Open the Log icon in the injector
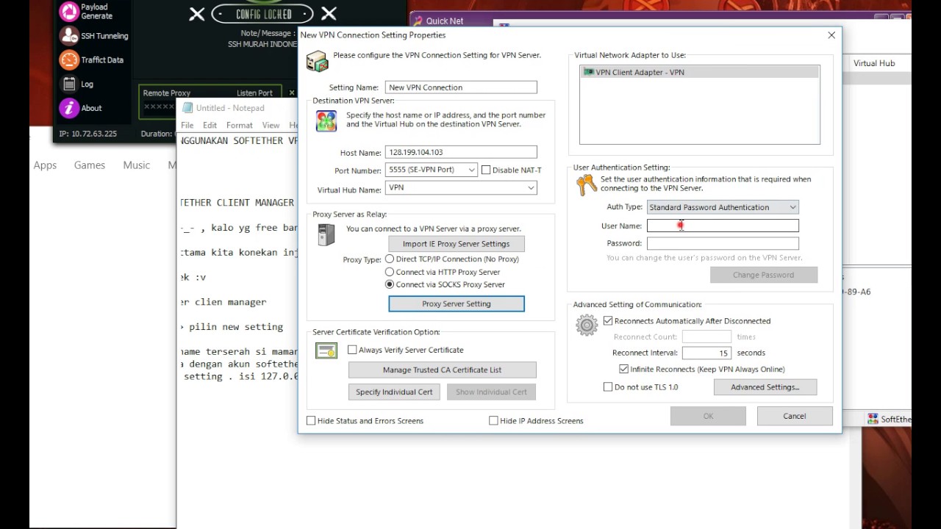 [69, 84]
